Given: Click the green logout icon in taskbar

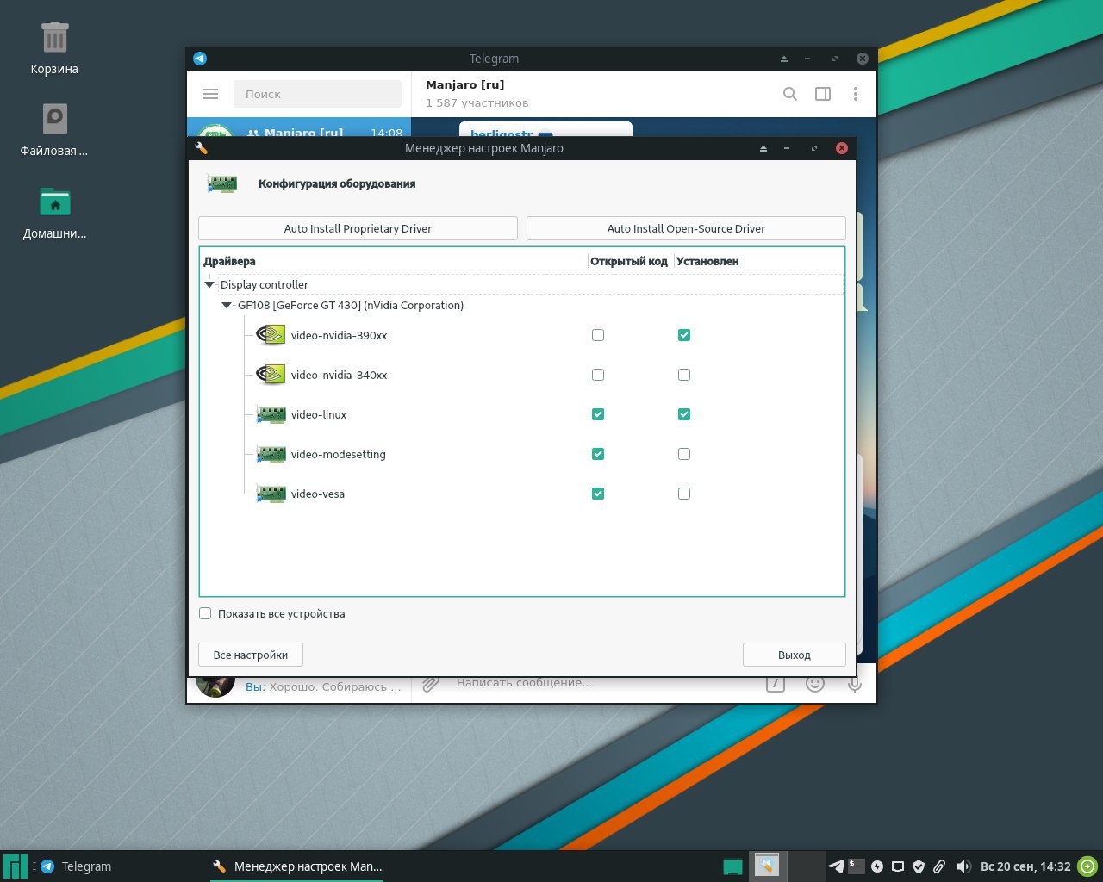Looking at the screenshot, I should coord(1088,866).
